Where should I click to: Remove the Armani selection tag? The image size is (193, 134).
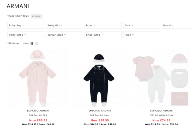pyautogui.click(x=37, y=16)
